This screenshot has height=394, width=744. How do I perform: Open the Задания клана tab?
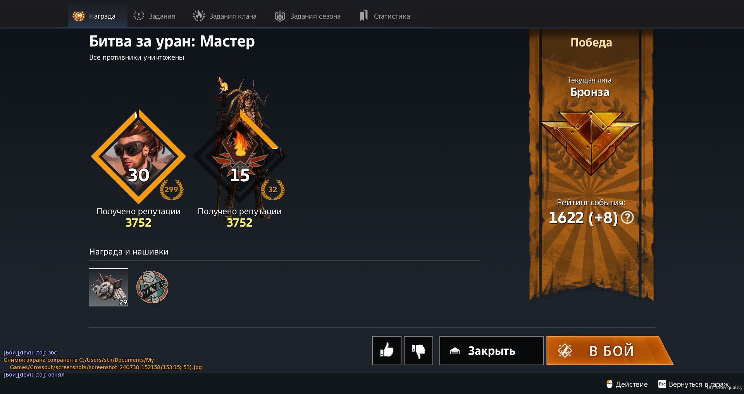coord(225,16)
